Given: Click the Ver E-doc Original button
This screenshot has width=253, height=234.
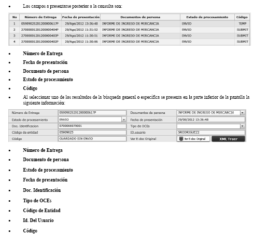Looking at the screenshot, I should coord(193,139).
